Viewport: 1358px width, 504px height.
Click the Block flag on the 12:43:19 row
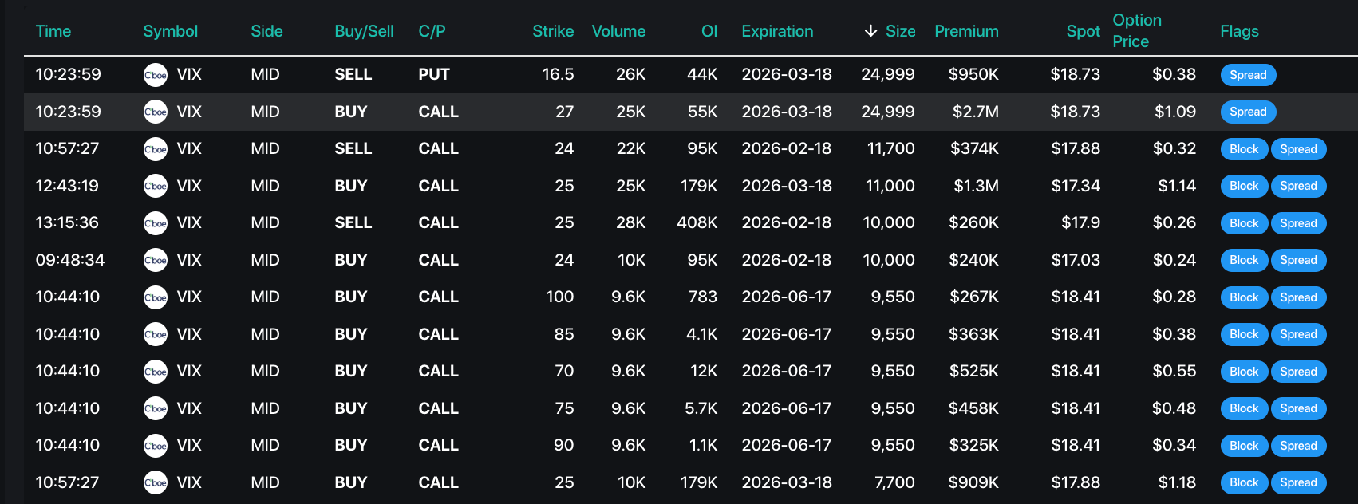1244,186
